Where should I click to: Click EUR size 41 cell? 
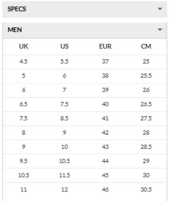[105, 118]
